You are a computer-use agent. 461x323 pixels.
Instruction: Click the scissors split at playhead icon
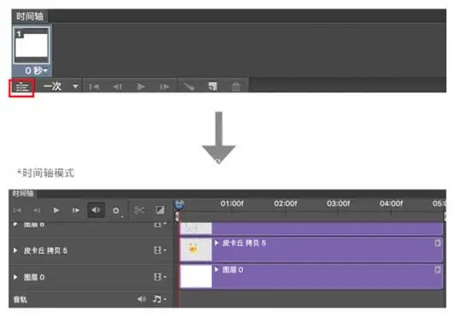[x=139, y=210]
